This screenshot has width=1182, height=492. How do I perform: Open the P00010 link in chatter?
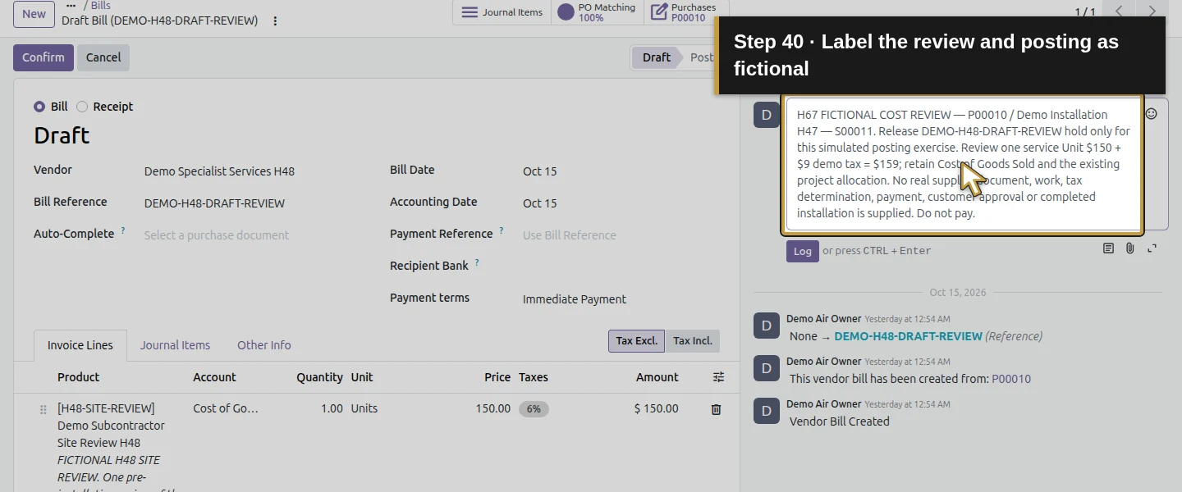1011,379
